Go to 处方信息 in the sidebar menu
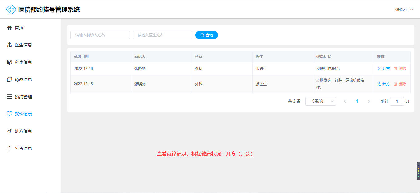 pyautogui.click(x=23, y=131)
